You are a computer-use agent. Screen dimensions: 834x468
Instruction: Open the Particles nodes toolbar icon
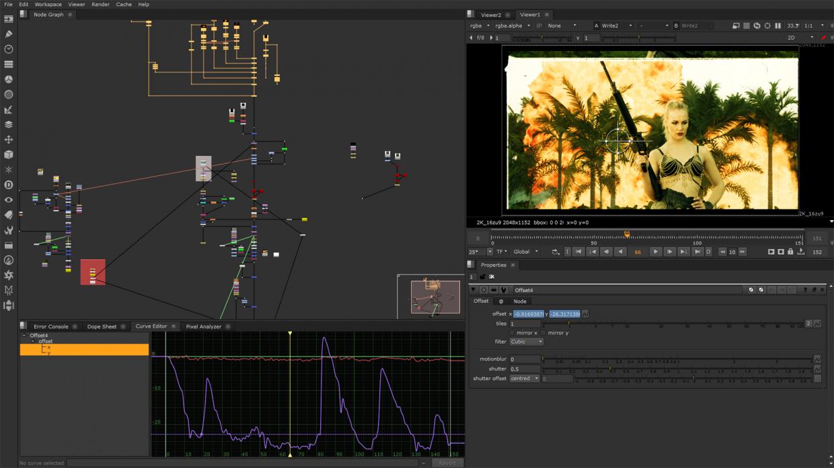[9, 170]
